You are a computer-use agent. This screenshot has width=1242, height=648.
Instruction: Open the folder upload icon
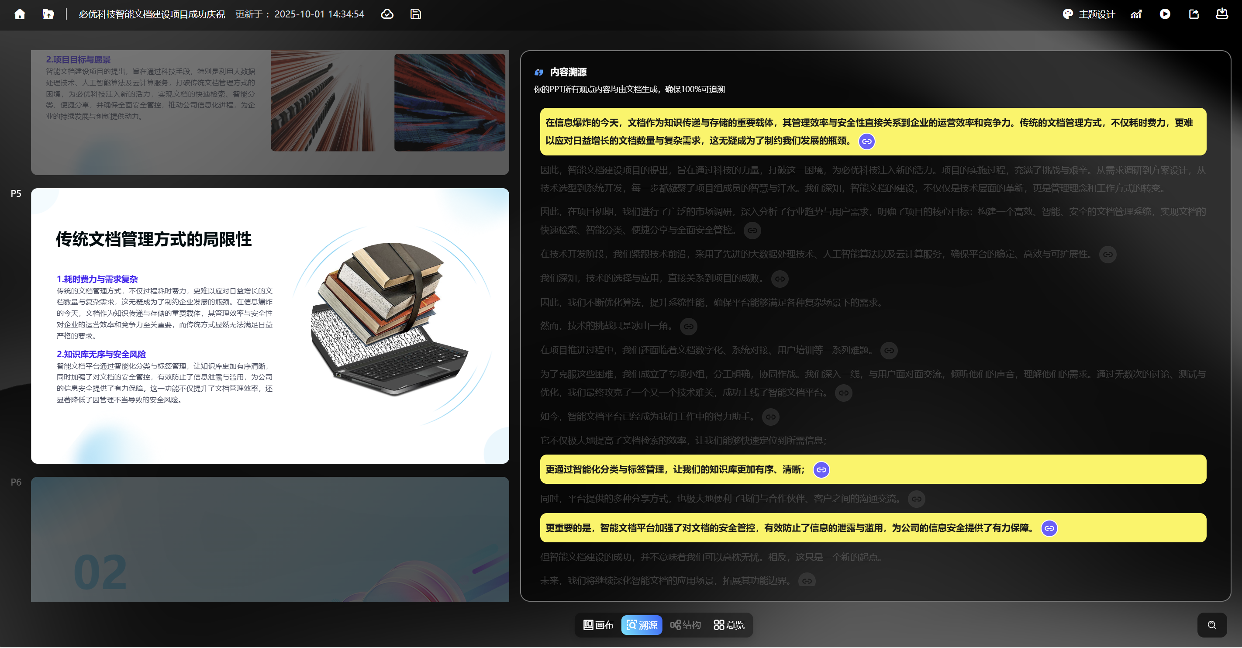[48, 14]
